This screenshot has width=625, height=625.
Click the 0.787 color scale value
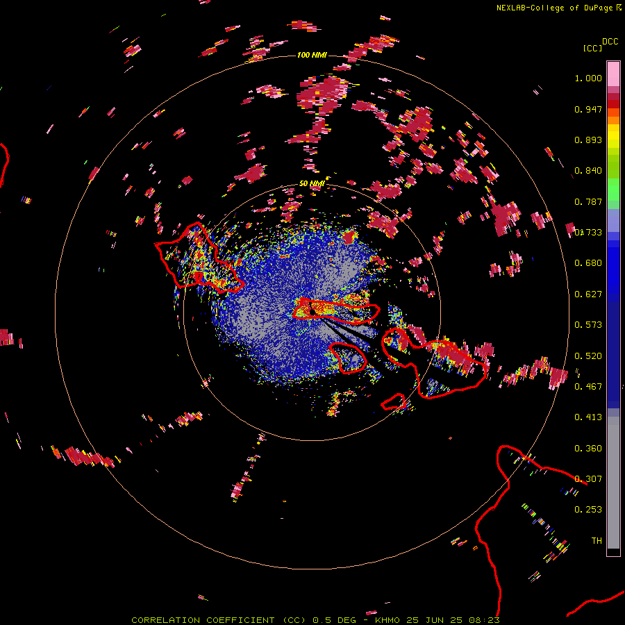tap(588, 201)
